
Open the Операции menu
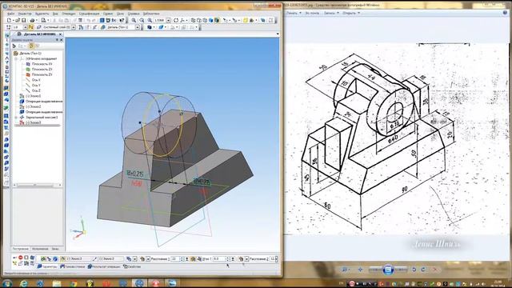pyautogui.click(x=69, y=14)
